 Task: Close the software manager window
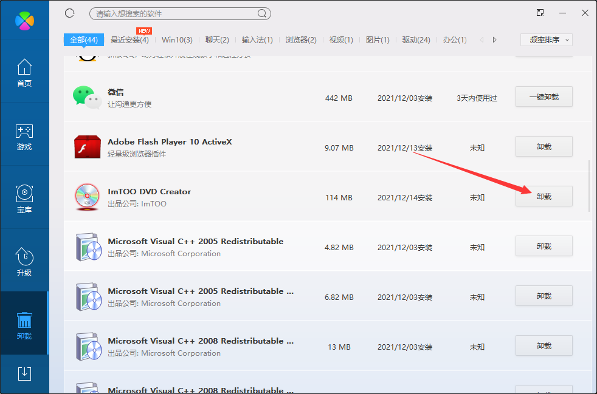point(585,13)
